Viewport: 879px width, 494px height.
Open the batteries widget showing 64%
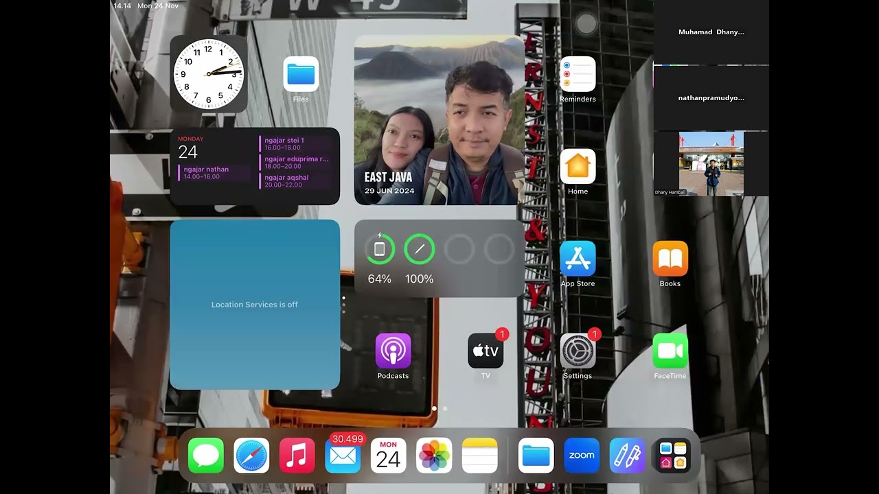(439, 259)
